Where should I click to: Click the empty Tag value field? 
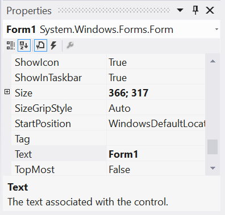click(x=156, y=138)
